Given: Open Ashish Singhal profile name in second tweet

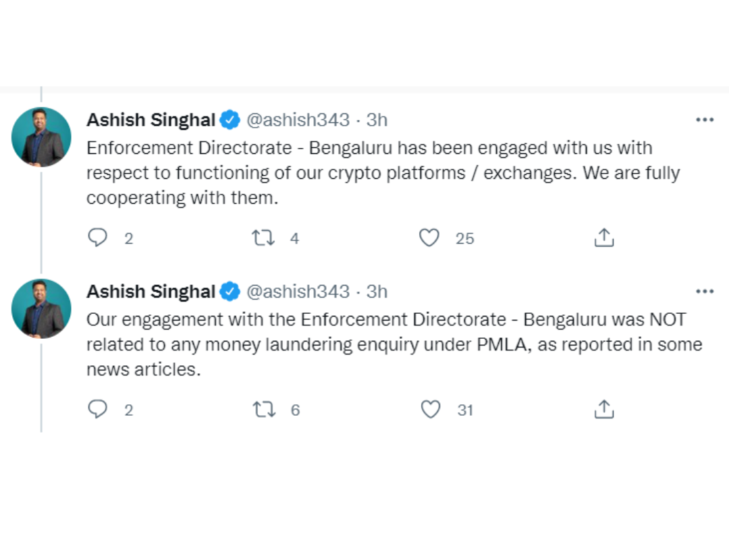Looking at the screenshot, I should point(151,292).
